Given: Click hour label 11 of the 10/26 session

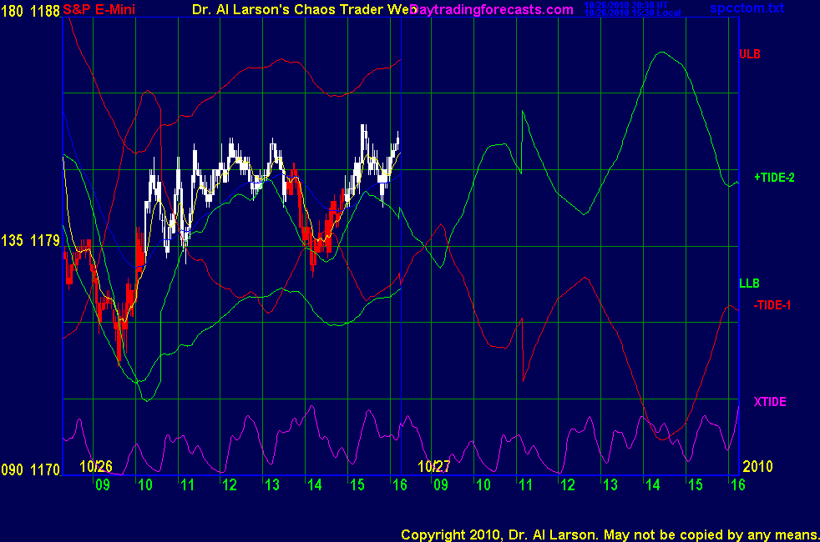Looking at the screenshot, I should coord(187,485).
